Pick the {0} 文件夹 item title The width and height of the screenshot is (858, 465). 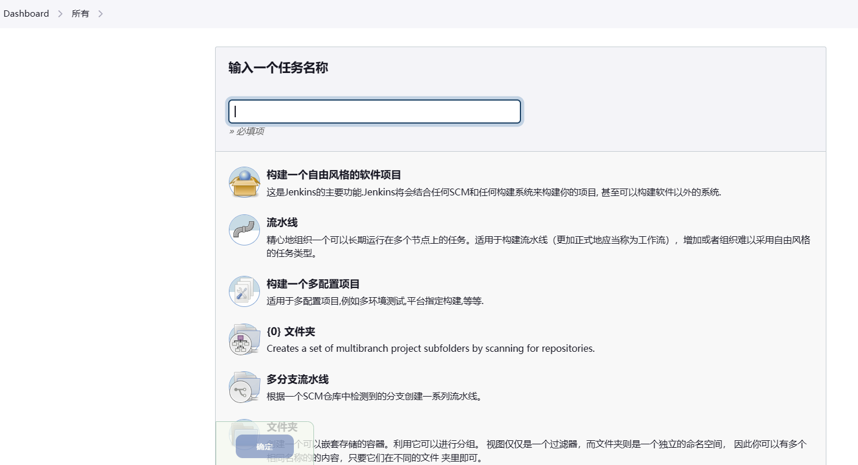click(291, 332)
